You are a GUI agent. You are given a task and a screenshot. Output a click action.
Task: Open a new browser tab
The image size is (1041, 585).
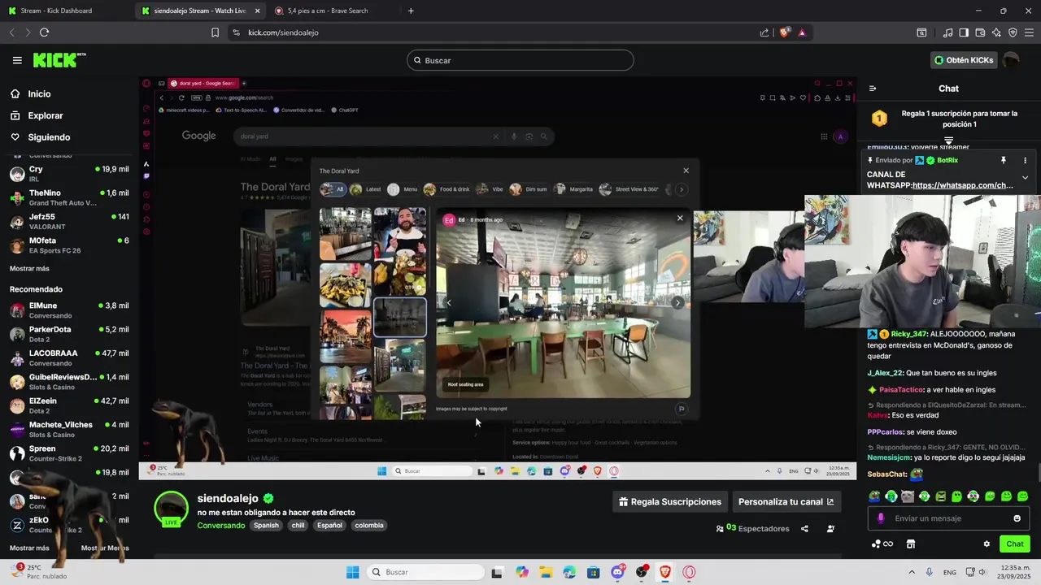[x=411, y=11]
